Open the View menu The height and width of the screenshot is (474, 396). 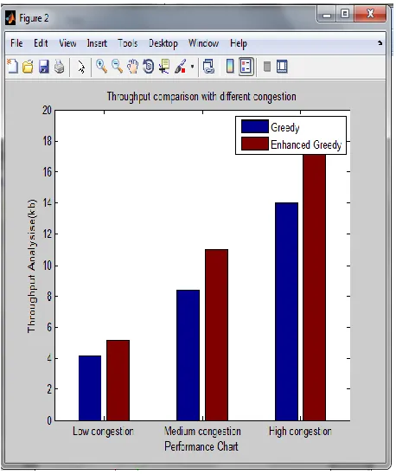[67, 43]
